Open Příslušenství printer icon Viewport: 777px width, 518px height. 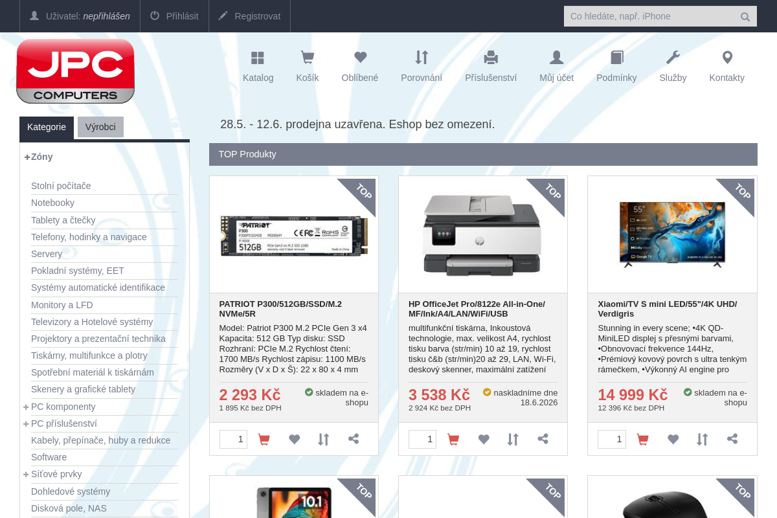(491, 58)
